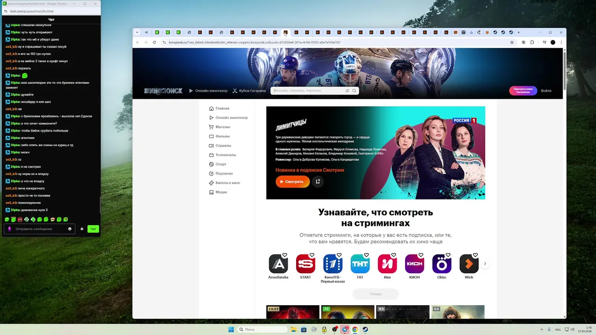Select the START streaming icon
This screenshot has width=596, height=335.
(305, 264)
